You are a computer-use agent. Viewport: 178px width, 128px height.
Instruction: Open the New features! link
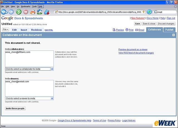click(x=138, y=18)
